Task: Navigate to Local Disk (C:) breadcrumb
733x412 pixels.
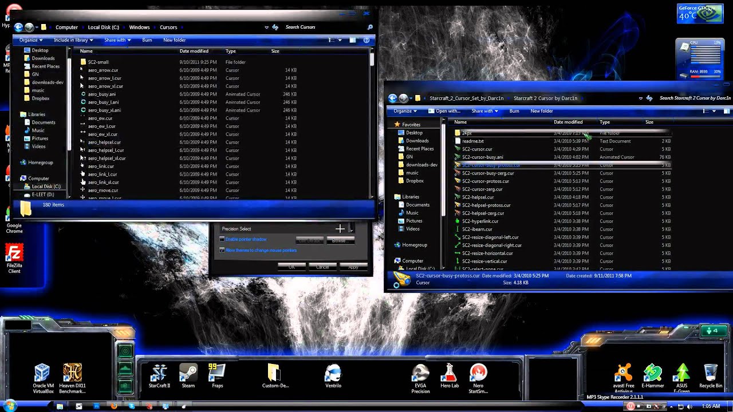Action: point(104,27)
